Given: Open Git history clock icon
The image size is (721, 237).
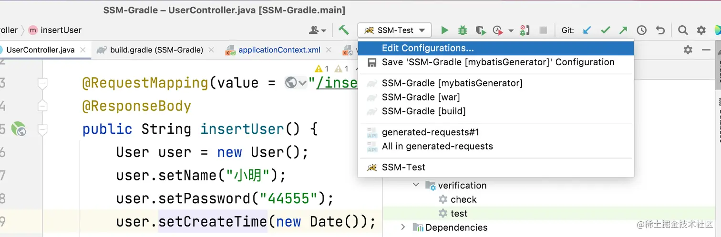Looking at the screenshot, I should (x=642, y=30).
